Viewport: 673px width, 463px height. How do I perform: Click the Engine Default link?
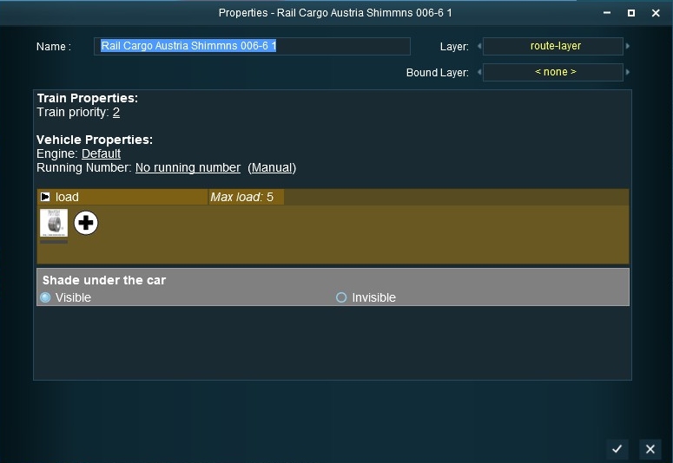click(x=101, y=154)
